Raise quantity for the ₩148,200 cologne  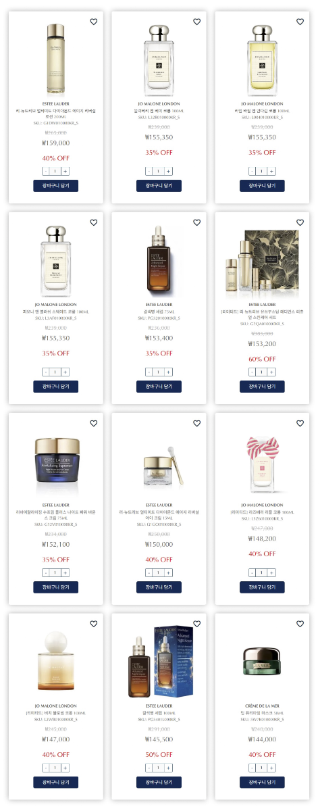point(272,572)
